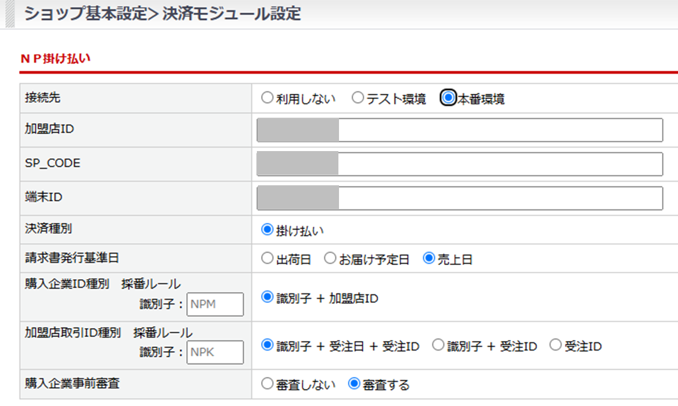This screenshot has height=406, width=678.
Task: Select the テスト環境 radio button
Action: [358, 99]
